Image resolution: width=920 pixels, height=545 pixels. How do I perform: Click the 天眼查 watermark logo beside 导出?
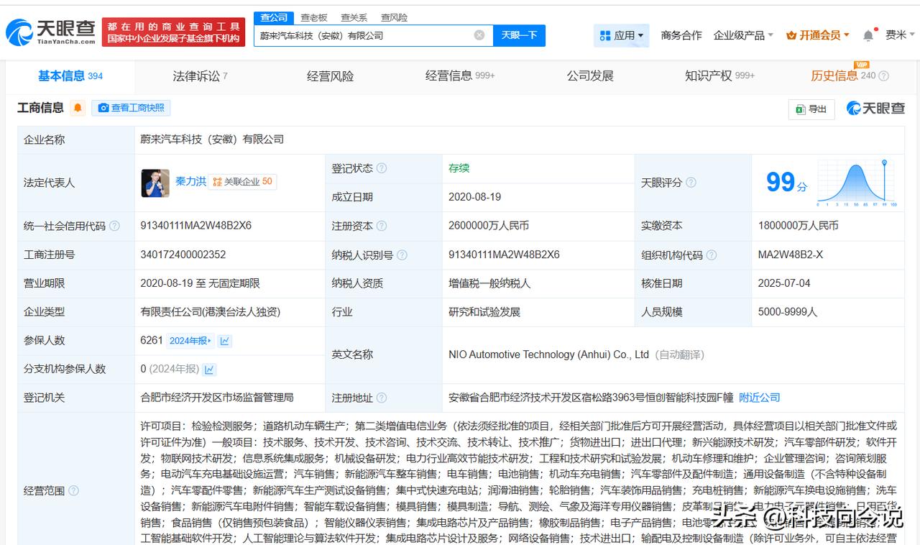tap(875, 109)
